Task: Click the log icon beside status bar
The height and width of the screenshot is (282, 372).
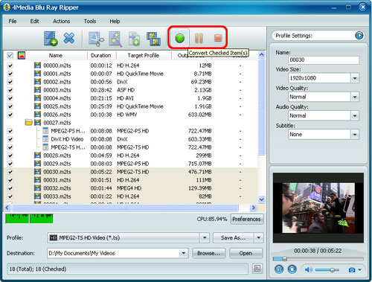Action: coord(257,268)
